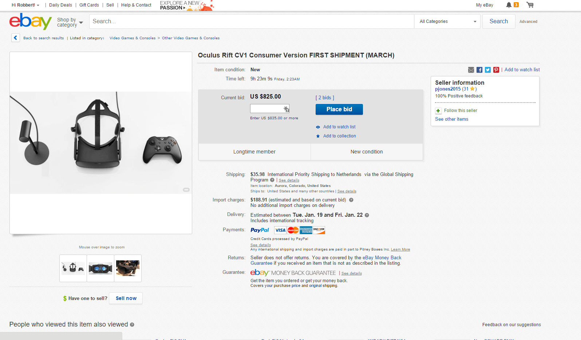Share listing on Twitter icon
This screenshot has height=340, width=581.
[x=488, y=70]
